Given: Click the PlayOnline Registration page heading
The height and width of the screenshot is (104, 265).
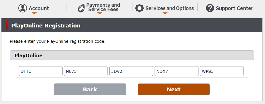Looking at the screenshot, I should point(46,25).
